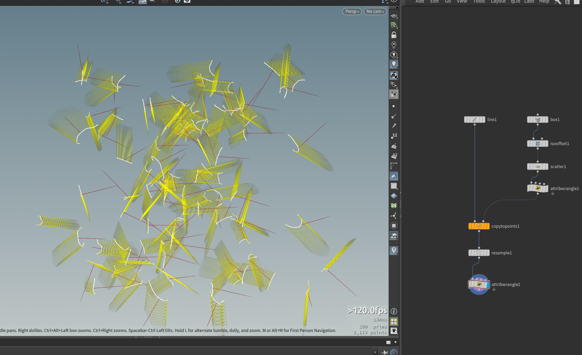
Task: Open the Layout menu in network editor
Action: point(498,2)
